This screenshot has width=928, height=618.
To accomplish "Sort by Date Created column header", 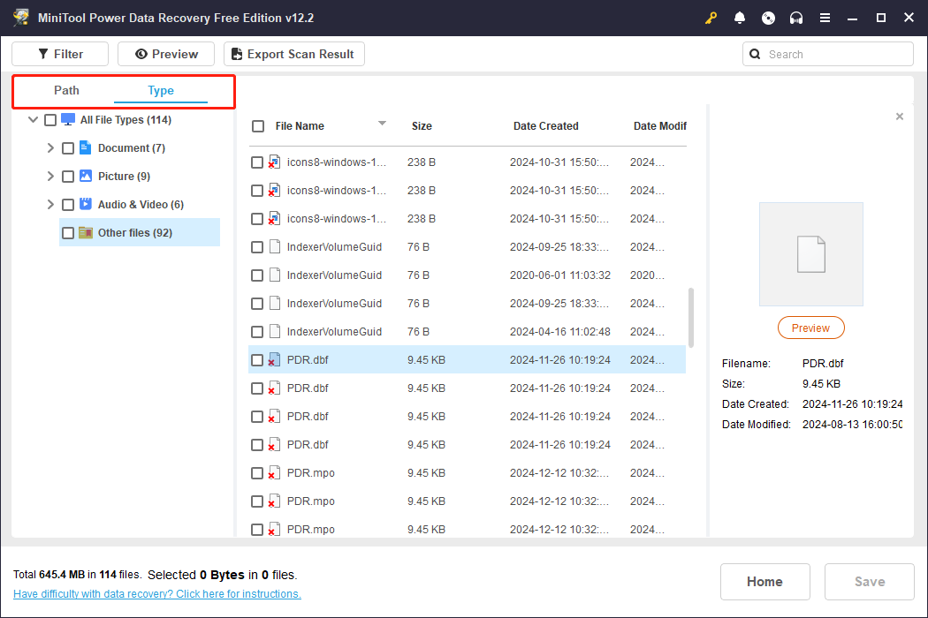I will click(x=545, y=126).
